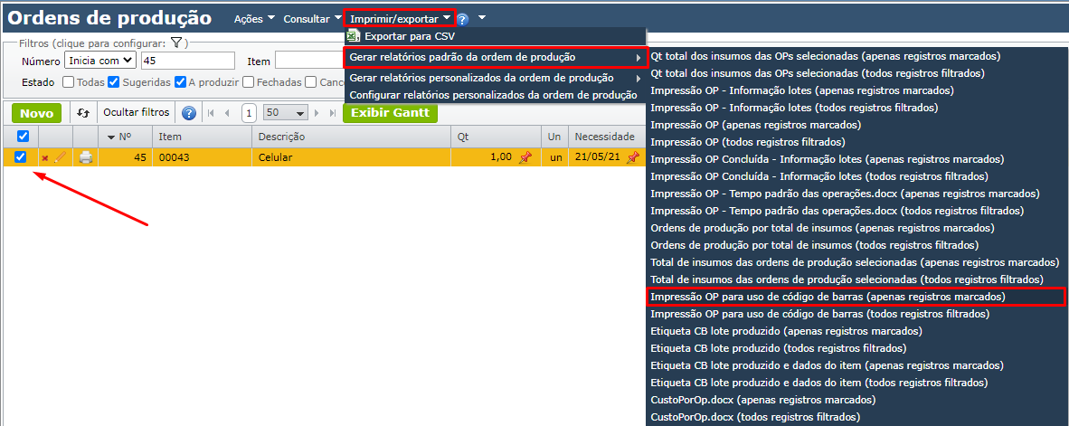Screen dimensions: 1069x426
Task: Select Etiqueta CB lote produzido (apenas registros marcados)
Action: click(786, 331)
